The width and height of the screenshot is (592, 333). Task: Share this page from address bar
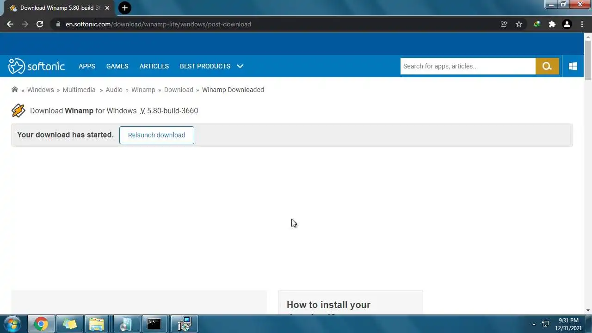pos(504,24)
